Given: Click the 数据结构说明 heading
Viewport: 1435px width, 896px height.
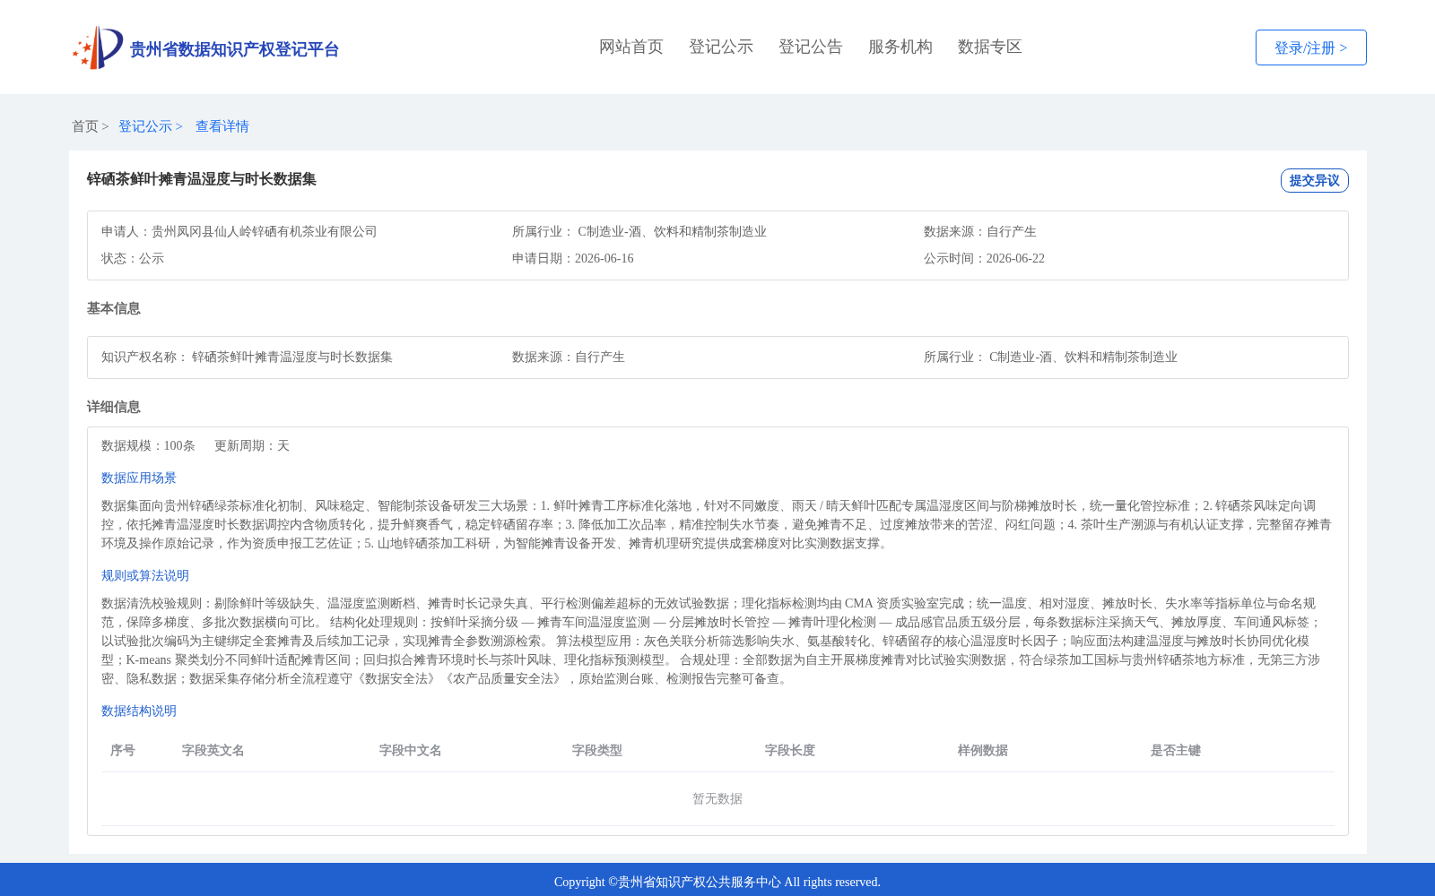Looking at the screenshot, I should pos(139,711).
